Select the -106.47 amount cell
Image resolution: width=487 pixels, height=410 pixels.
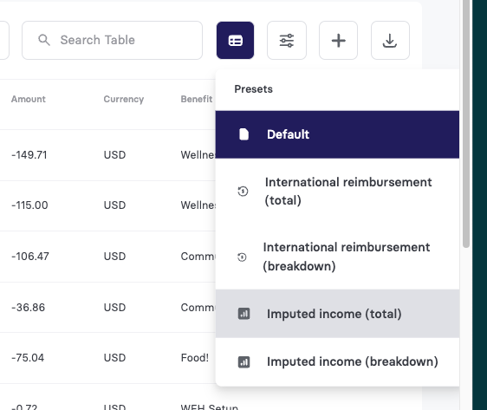tap(30, 257)
